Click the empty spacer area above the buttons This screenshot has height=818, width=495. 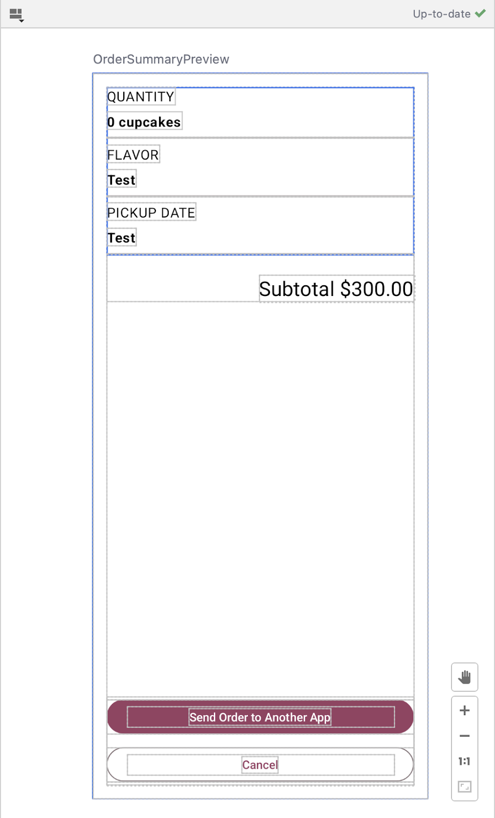click(x=260, y=498)
